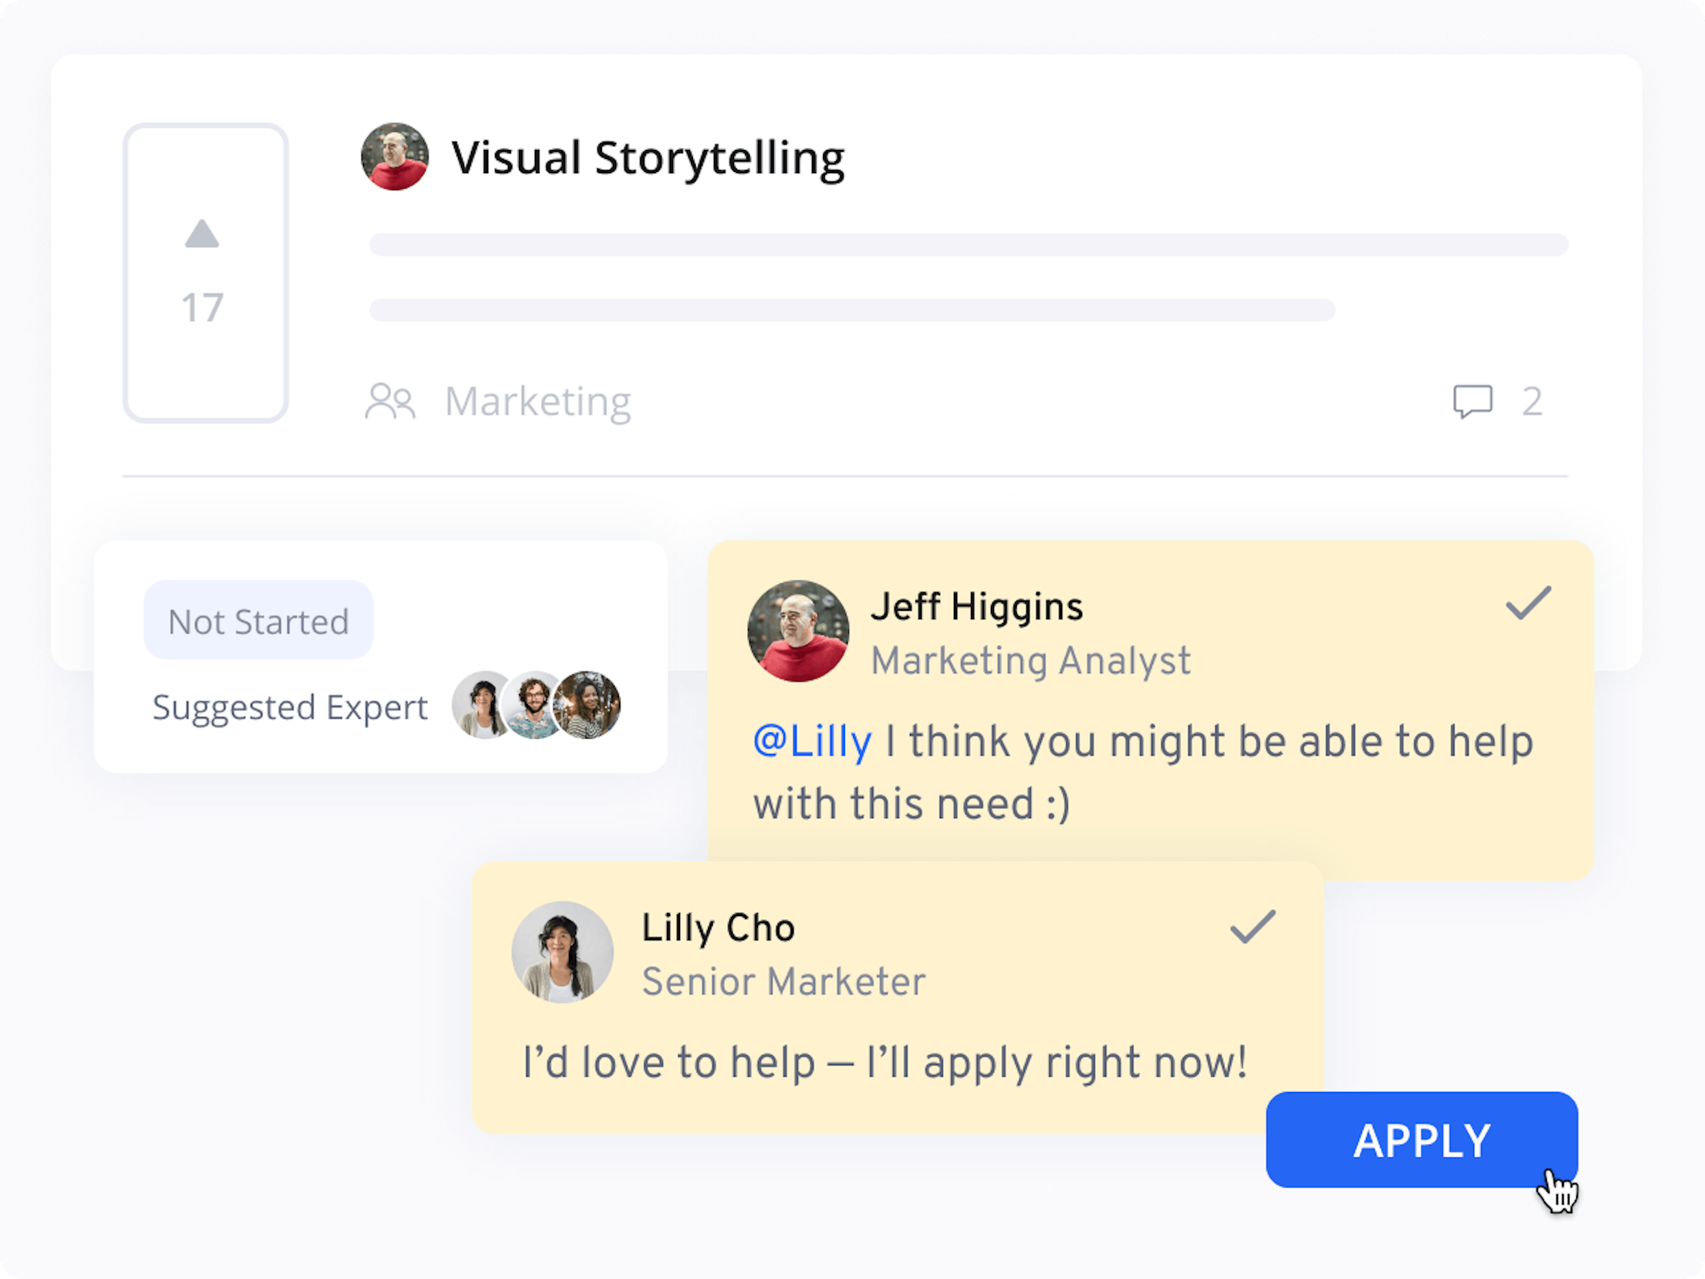Open the Visual Storytelling title

point(648,158)
